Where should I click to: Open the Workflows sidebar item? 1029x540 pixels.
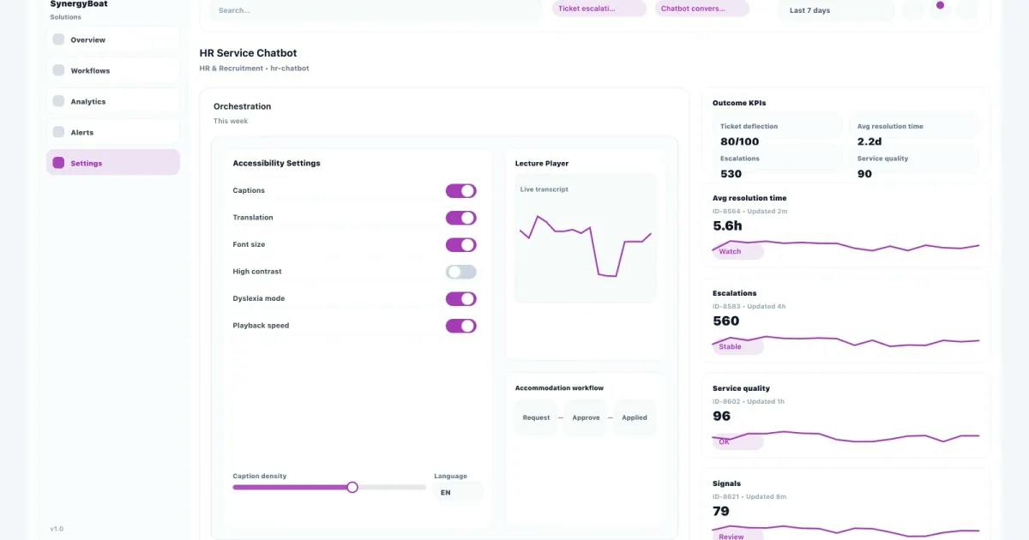(113, 70)
